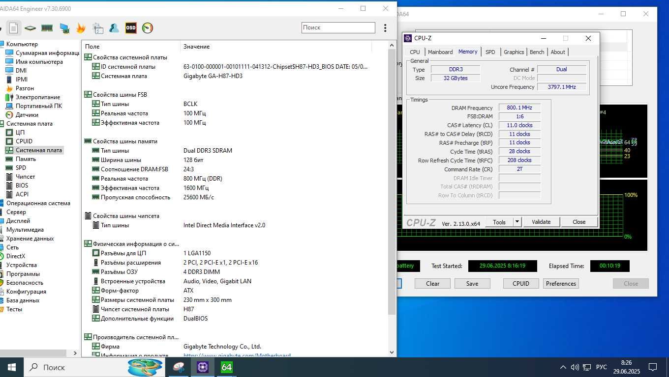Image resolution: width=669 pixels, height=377 pixels.
Task: Open the OSD panel icon
Action: pos(131,28)
